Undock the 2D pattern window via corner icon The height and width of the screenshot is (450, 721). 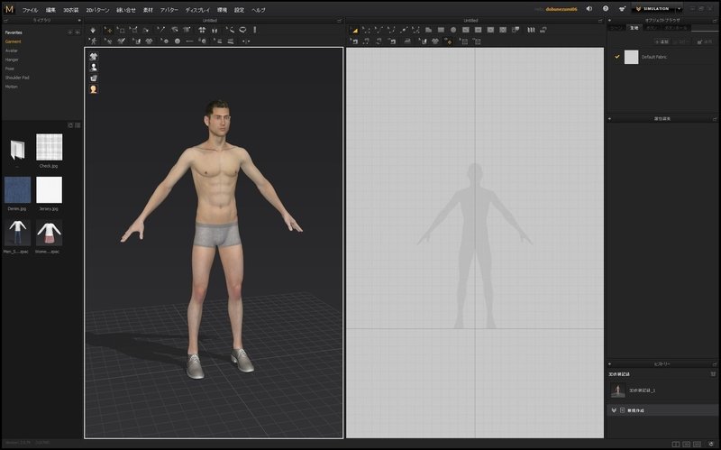point(600,20)
